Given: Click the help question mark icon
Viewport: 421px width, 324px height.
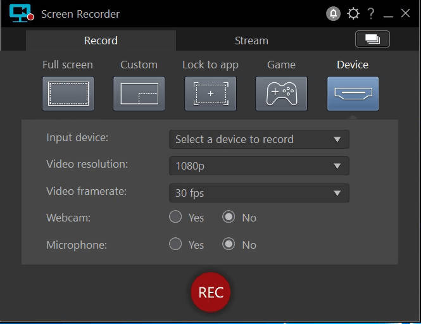Looking at the screenshot, I should point(371,14).
